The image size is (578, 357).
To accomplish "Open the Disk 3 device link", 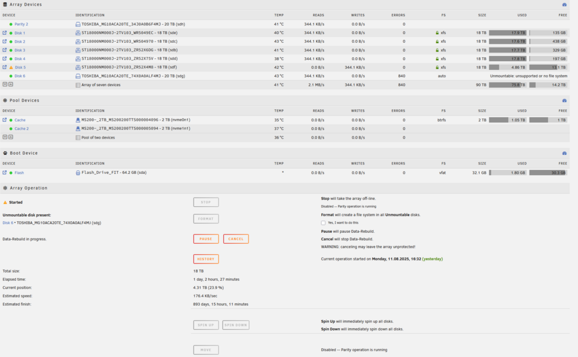I will click(x=20, y=50).
